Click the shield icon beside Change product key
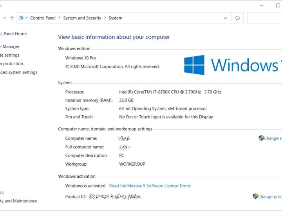 coord(255,197)
